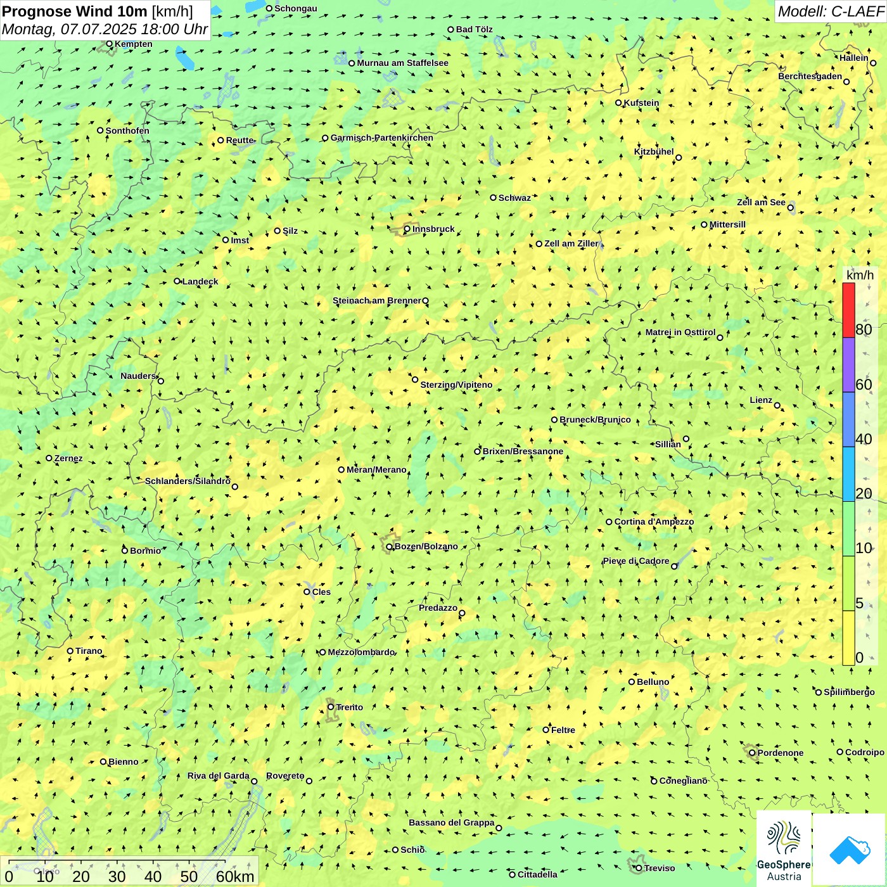Click the 'Bad Tölz' label
The height and width of the screenshot is (887, 887).
click(x=475, y=29)
